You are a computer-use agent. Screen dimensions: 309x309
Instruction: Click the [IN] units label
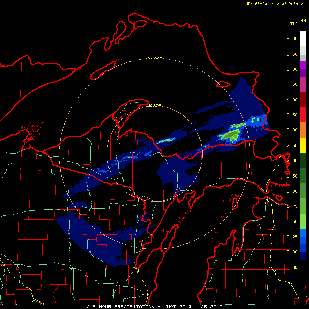coord(293,24)
